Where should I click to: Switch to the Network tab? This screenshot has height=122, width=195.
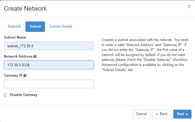[x=14, y=27]
